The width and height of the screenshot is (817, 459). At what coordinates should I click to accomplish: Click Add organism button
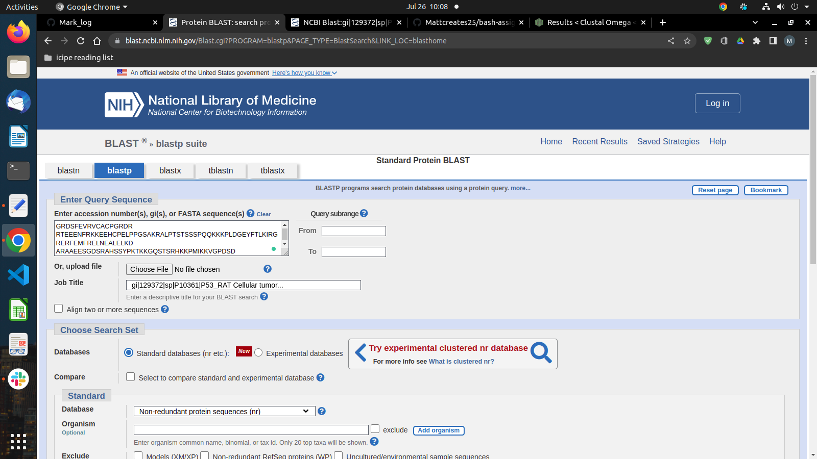[439, 430]
